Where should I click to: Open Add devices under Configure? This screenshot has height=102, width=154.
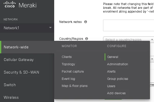click(116, 93)
